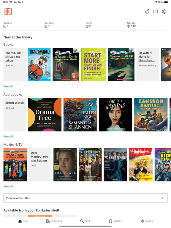The width and height of the screenshot is (171, 228).
Task: Open Start More Than You Can Finish cover
Action: tap(94, 64)
